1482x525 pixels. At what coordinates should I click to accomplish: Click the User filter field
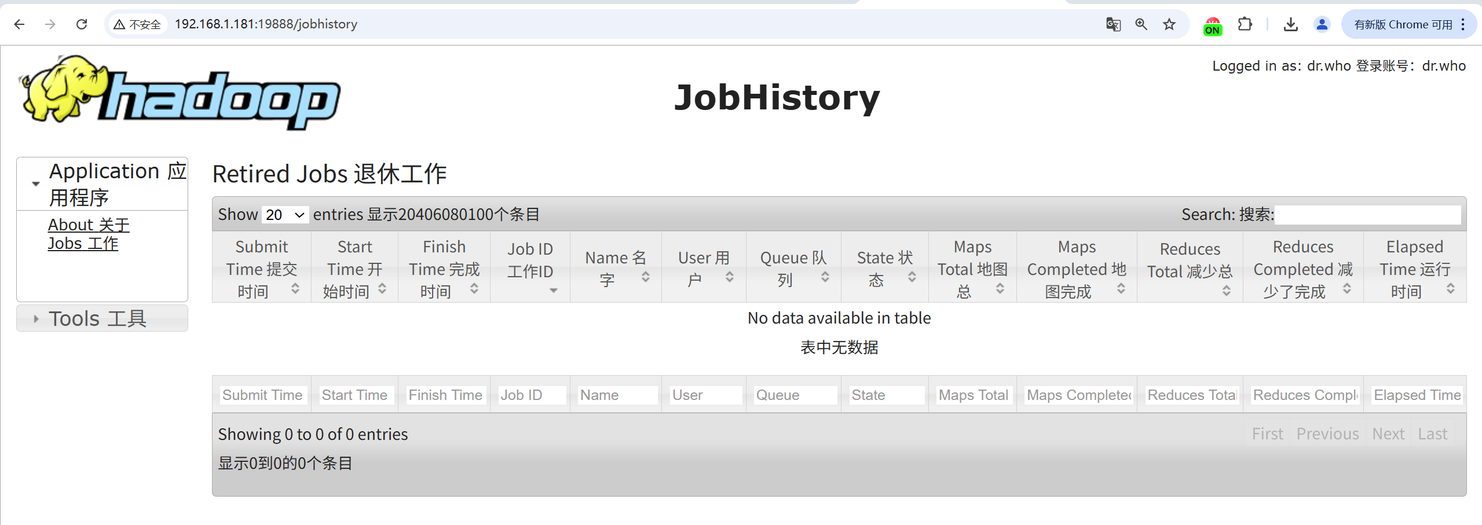point(705,395)
